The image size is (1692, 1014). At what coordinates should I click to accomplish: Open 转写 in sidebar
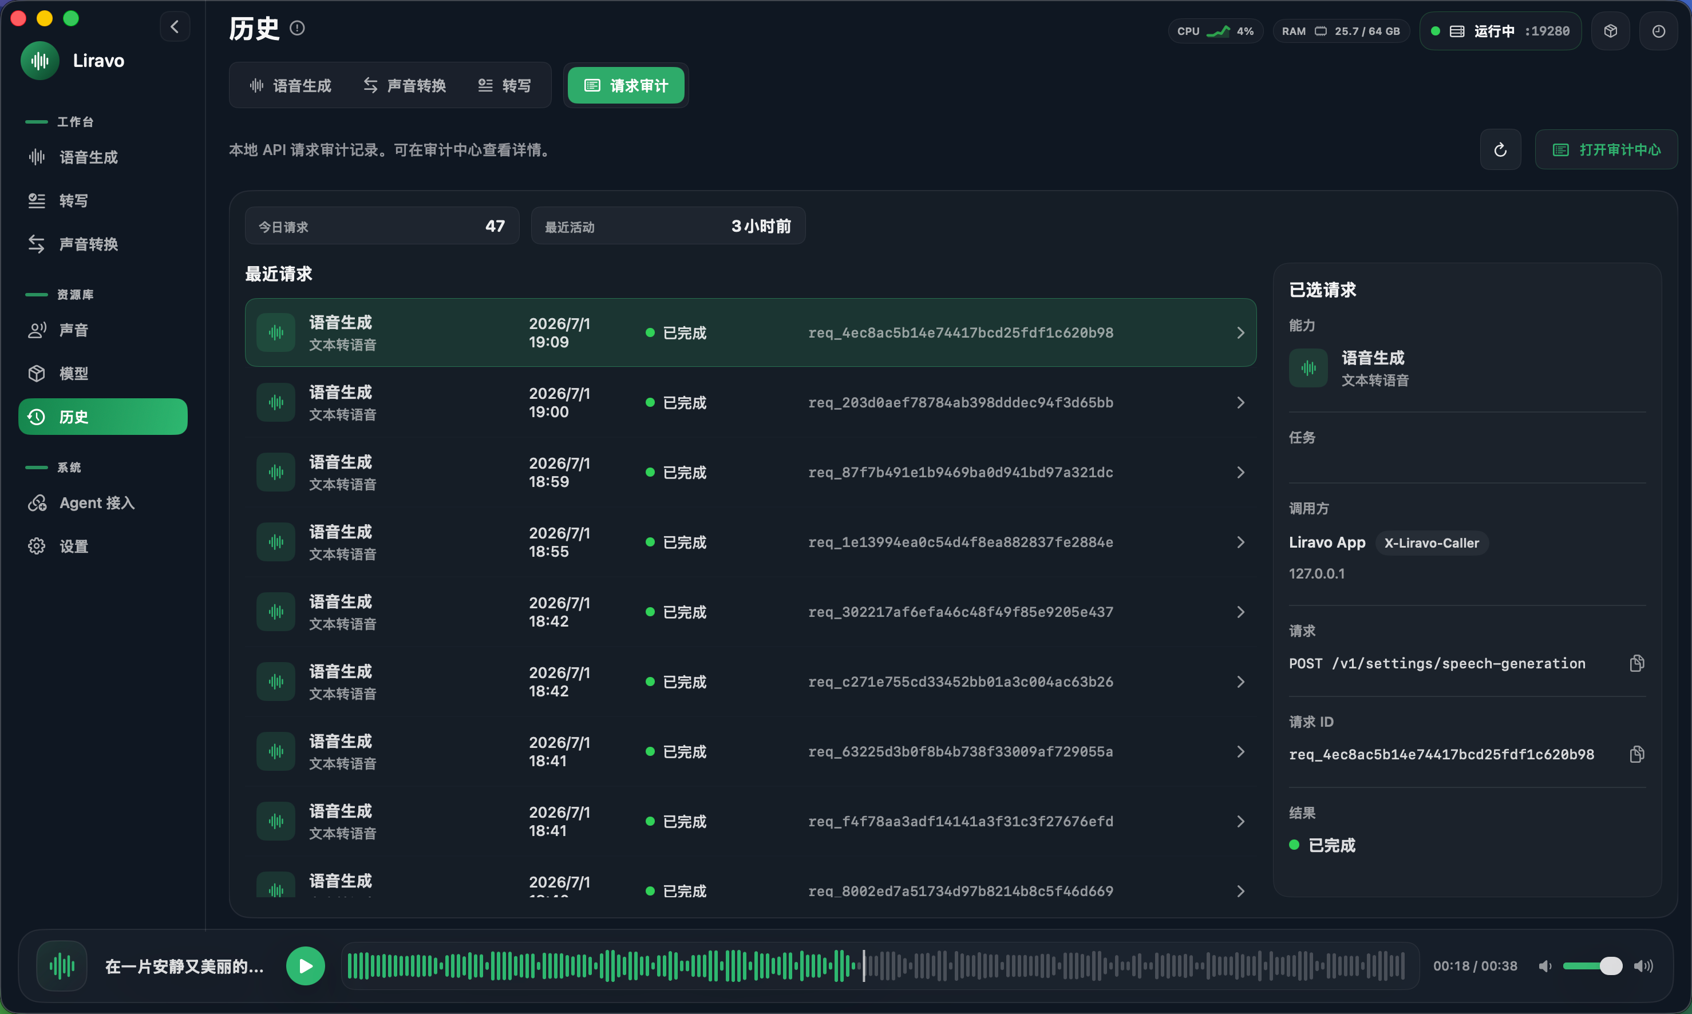pos(103,201)
